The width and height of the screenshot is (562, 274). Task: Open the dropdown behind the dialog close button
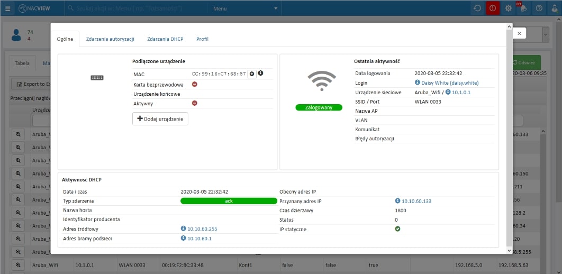point(545,35)
